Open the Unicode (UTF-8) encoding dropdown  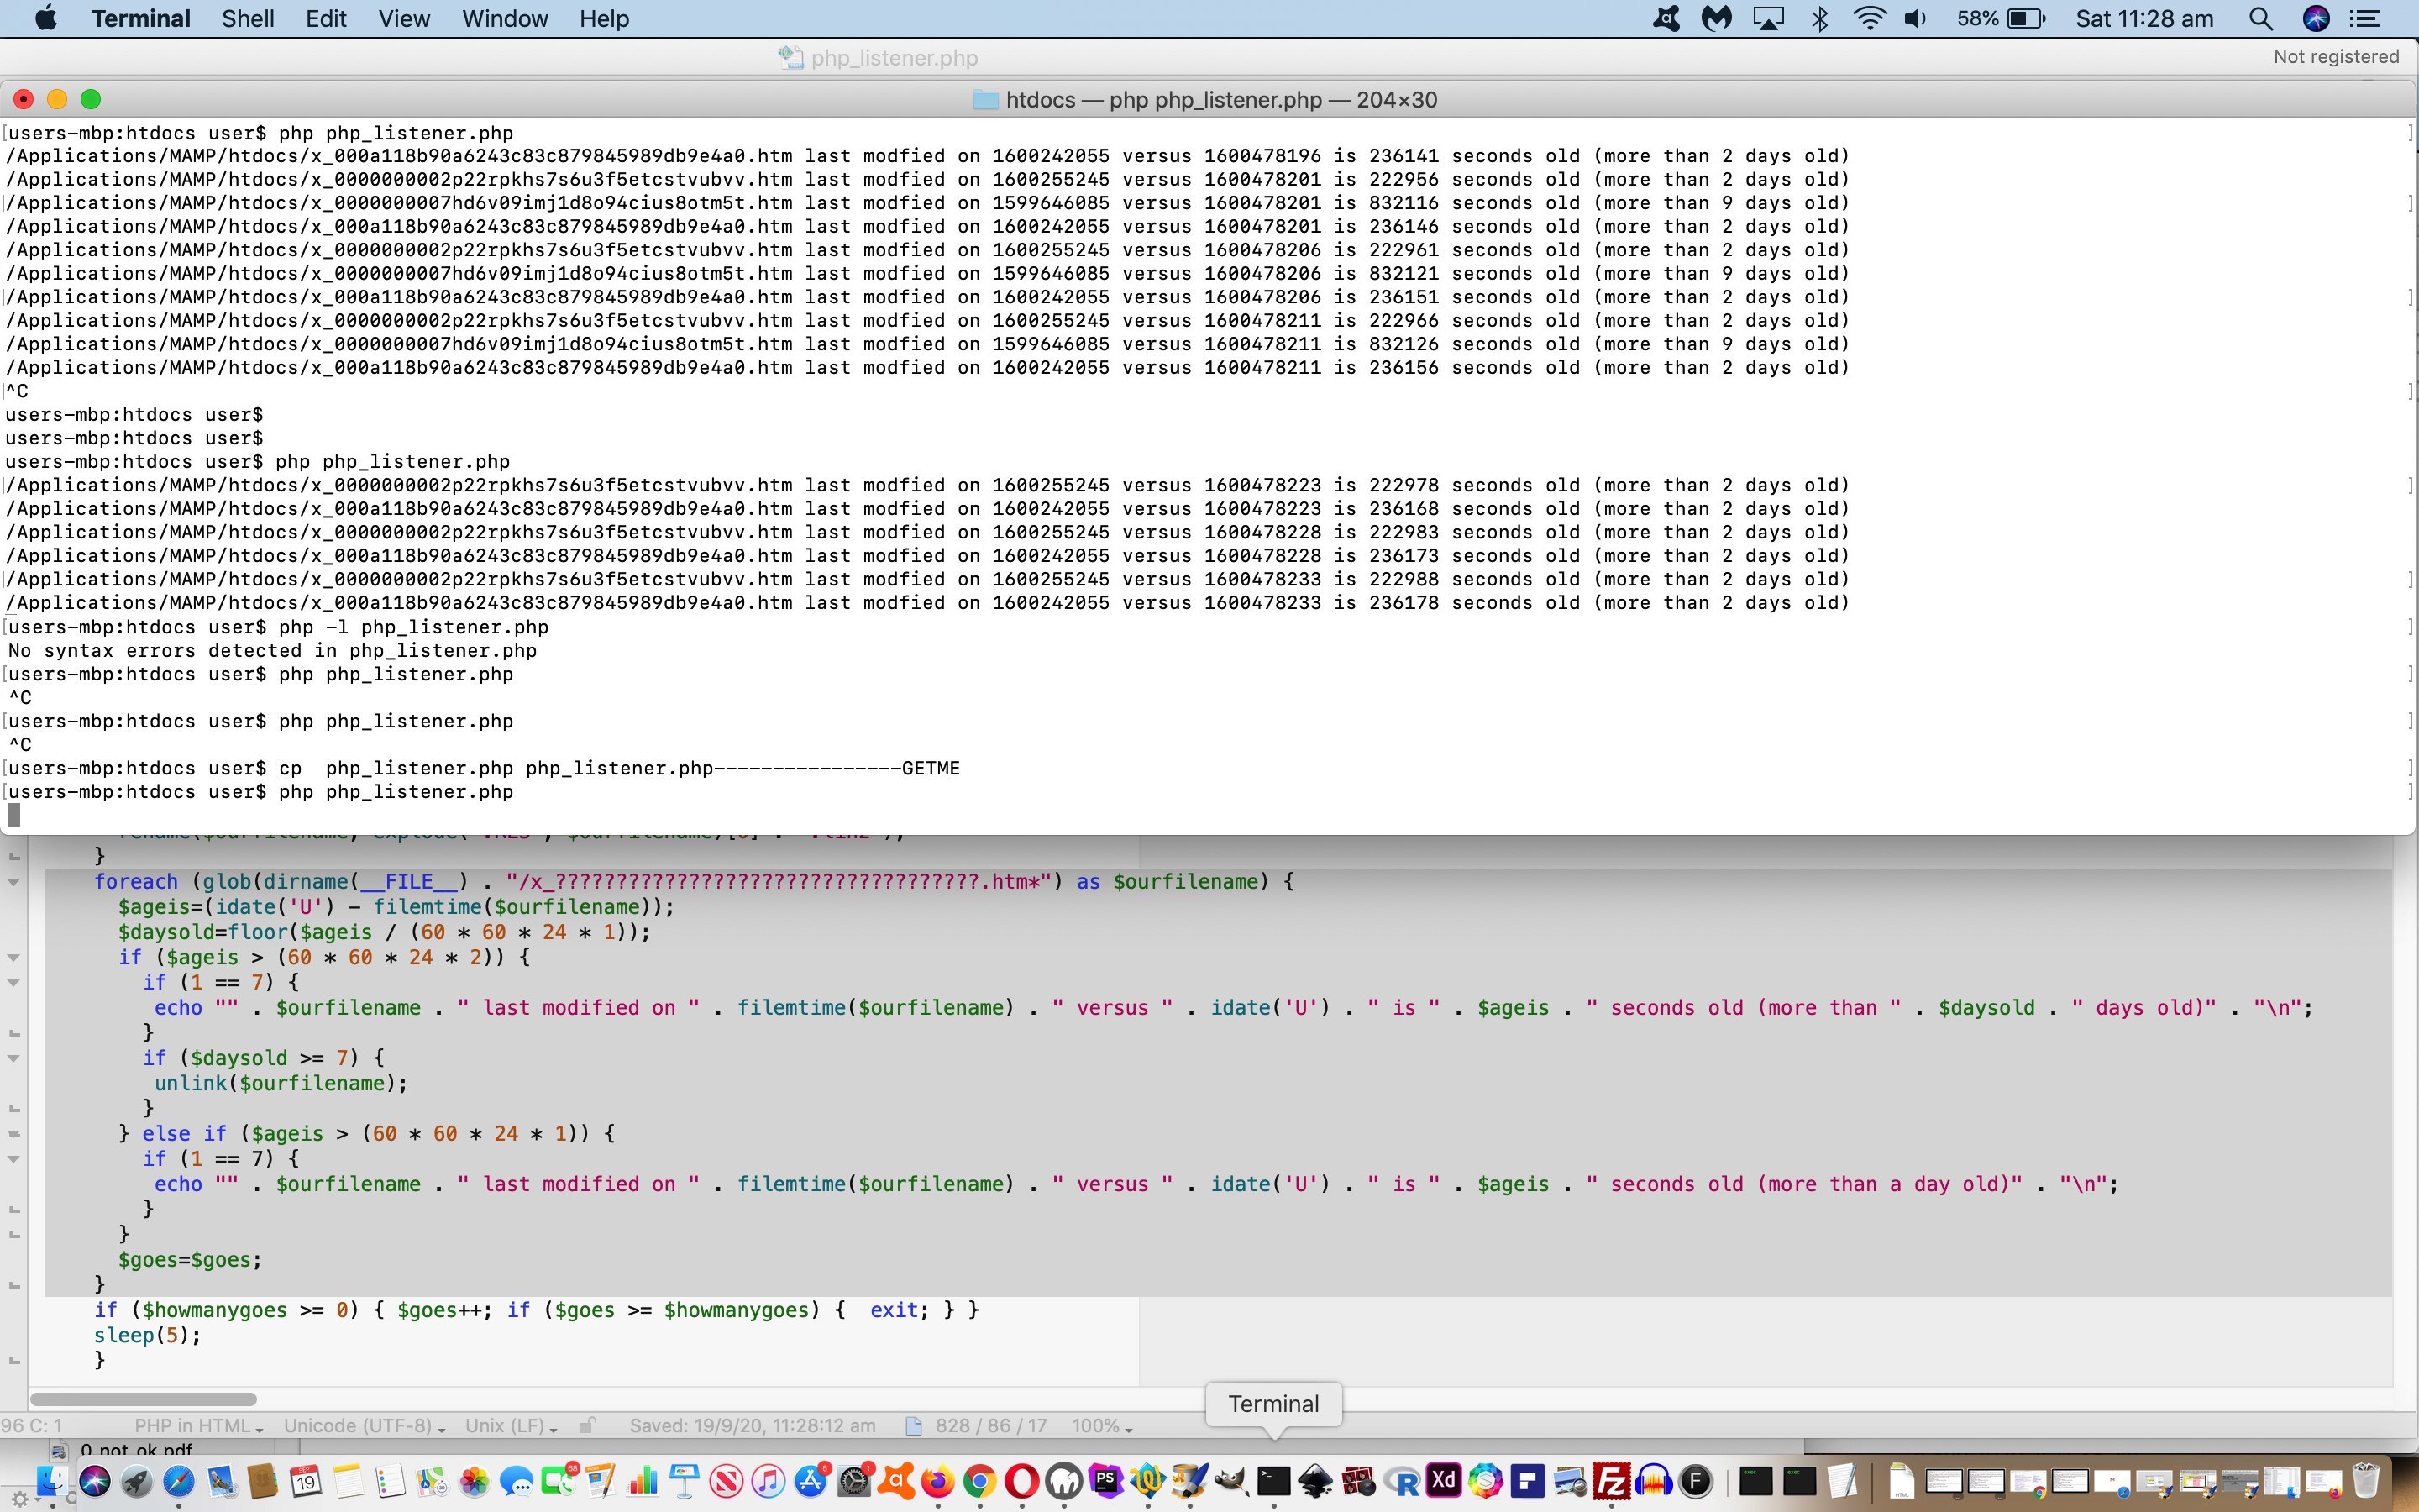point(364,1426)
